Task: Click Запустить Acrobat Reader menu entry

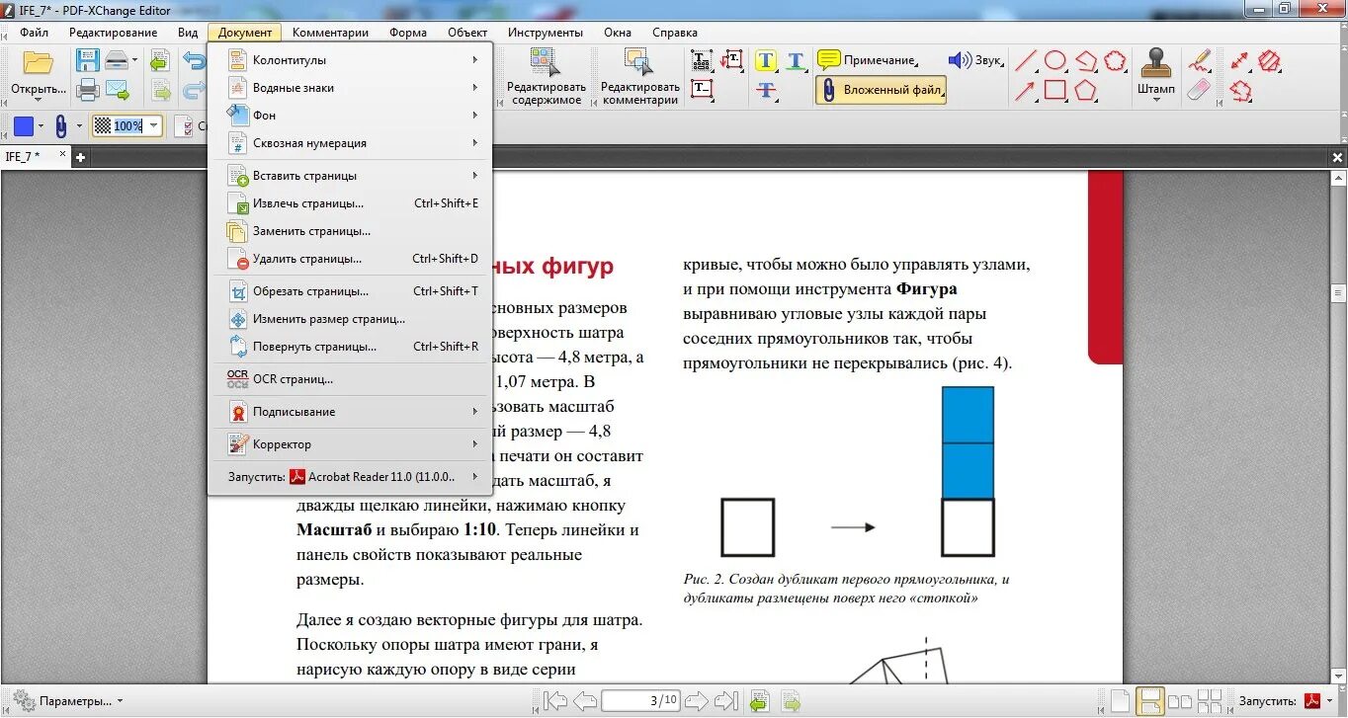Action: (x=350, y=477)
